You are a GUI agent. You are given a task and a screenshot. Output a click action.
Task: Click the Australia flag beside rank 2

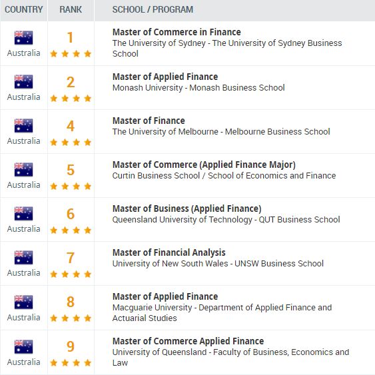coord(23,82)
